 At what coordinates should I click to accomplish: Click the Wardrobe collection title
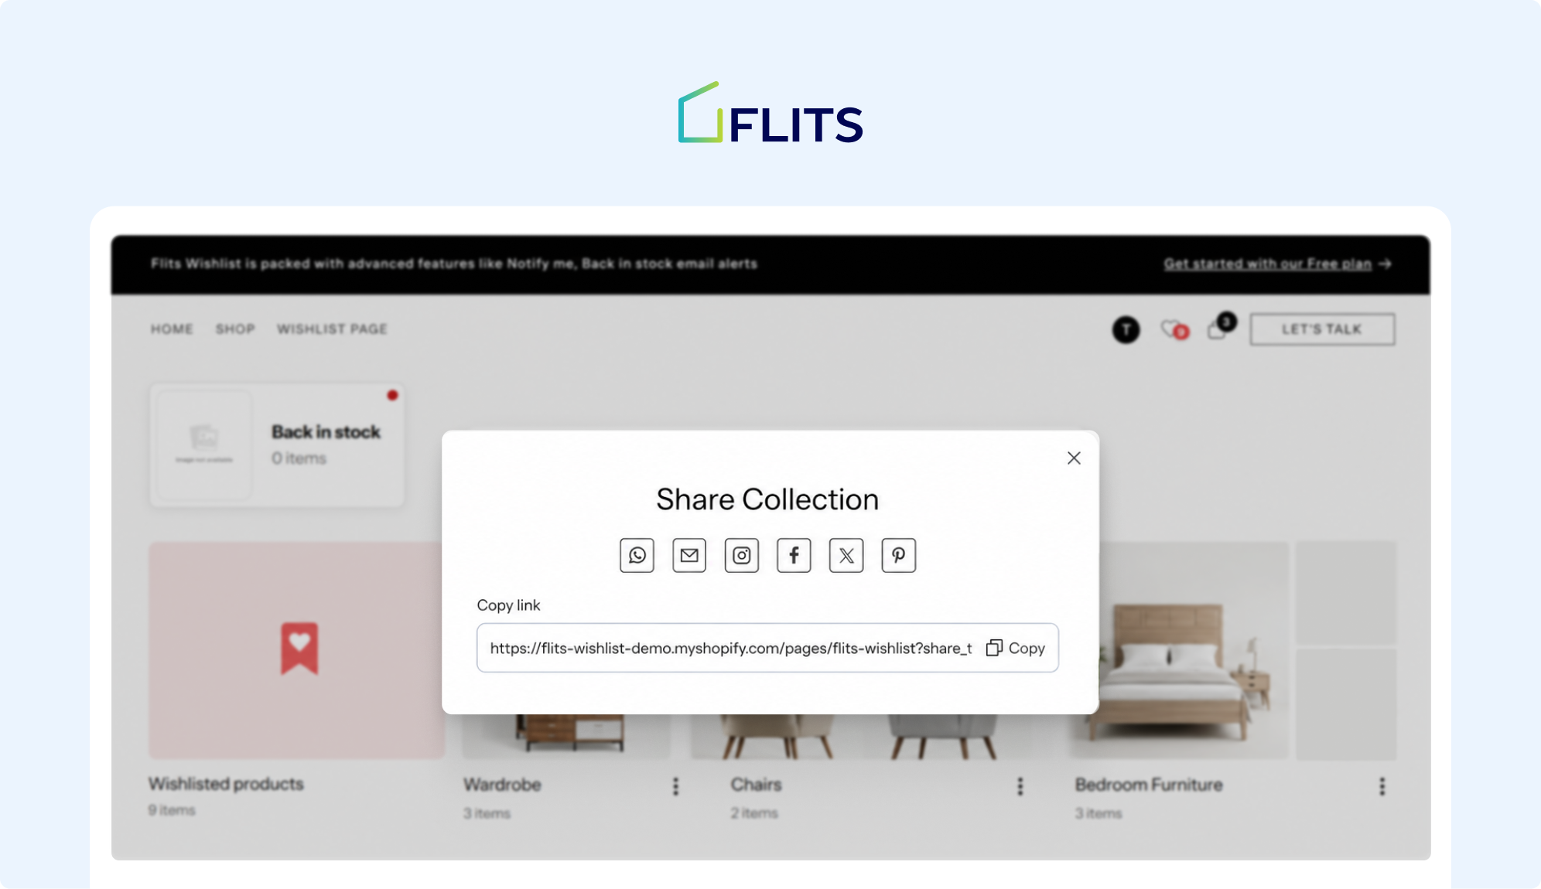click(502, 785)
